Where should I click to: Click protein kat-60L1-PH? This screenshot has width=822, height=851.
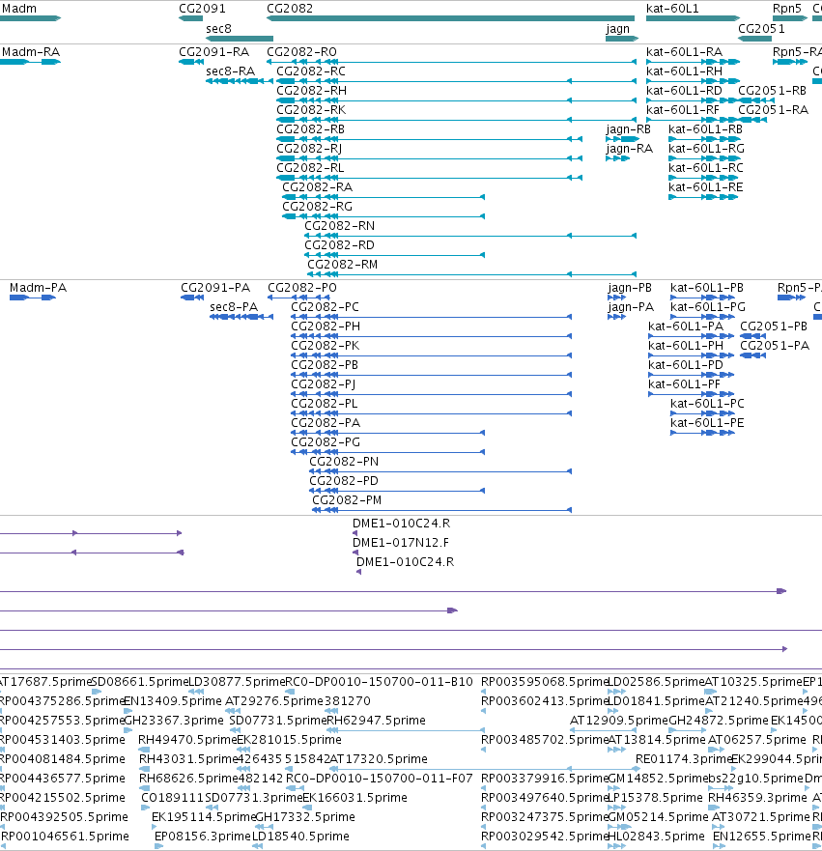(686, 346)
